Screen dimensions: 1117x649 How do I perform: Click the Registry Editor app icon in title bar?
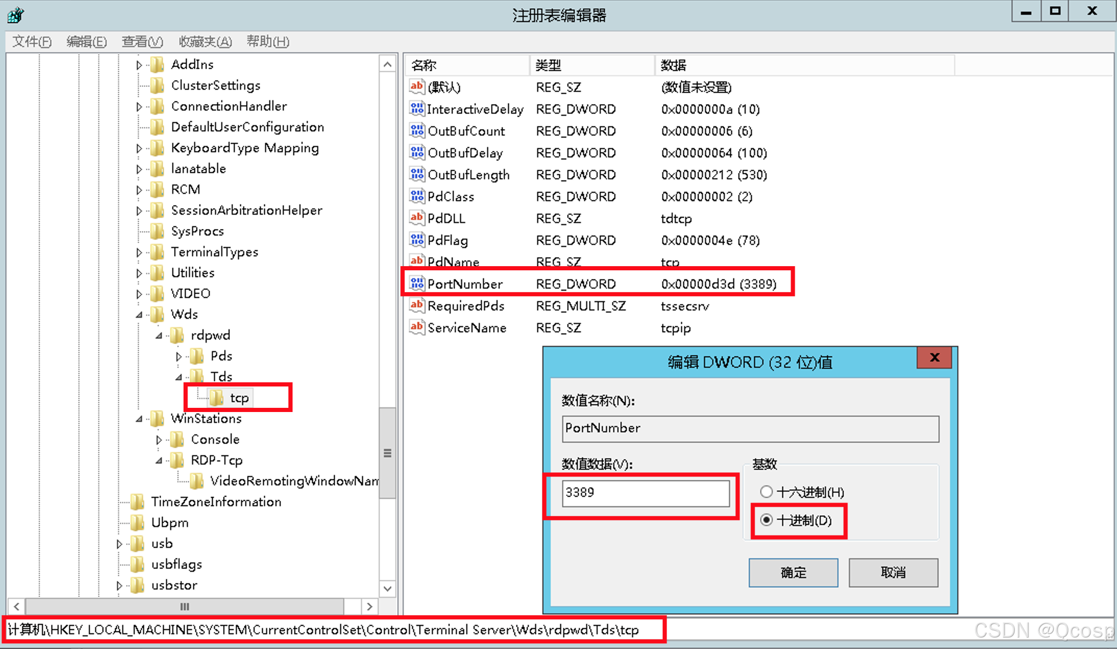pyautogui.click(x=15, y=15)
